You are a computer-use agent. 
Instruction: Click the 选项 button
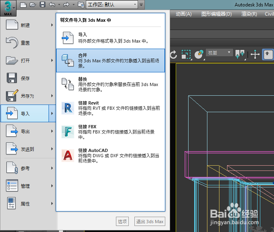[122, 222]
